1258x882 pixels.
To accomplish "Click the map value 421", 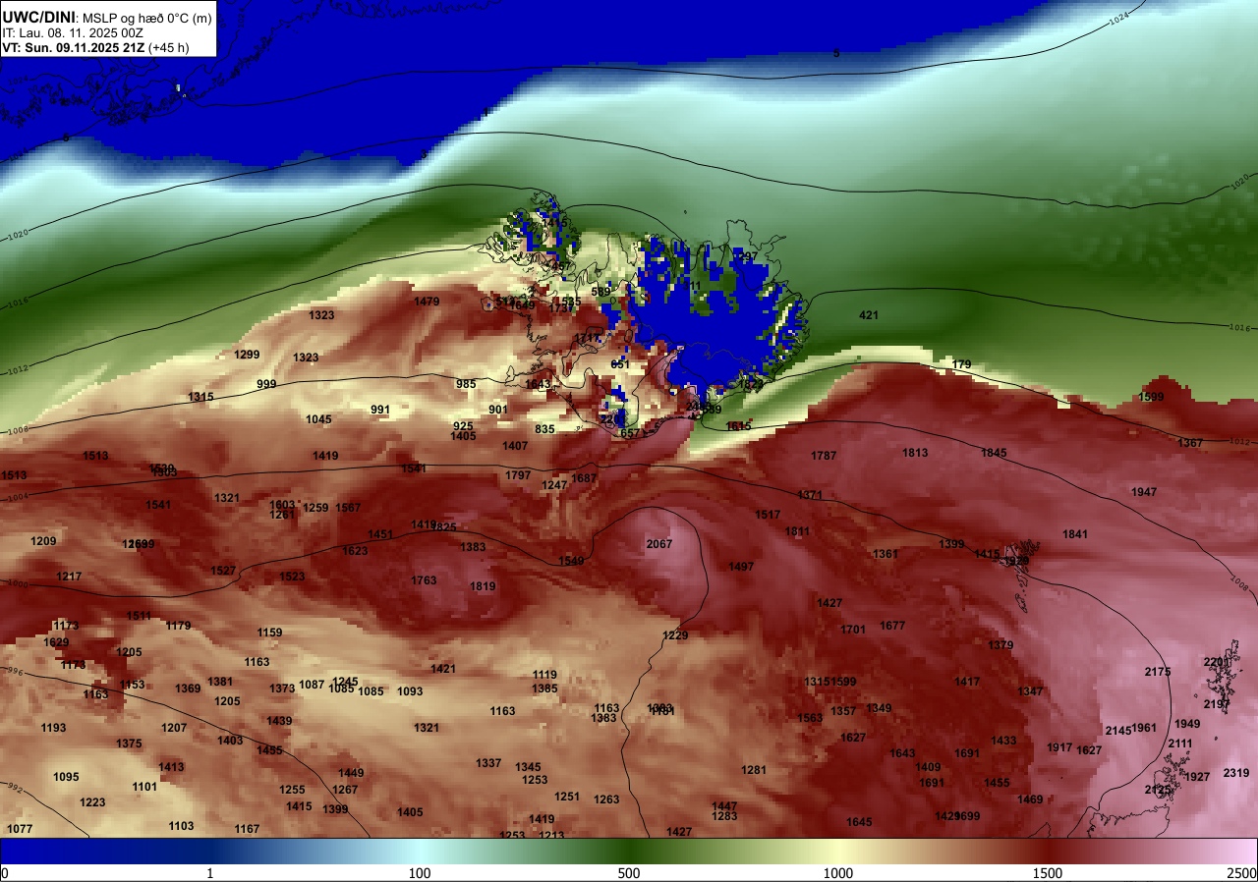I will (869, 315).
